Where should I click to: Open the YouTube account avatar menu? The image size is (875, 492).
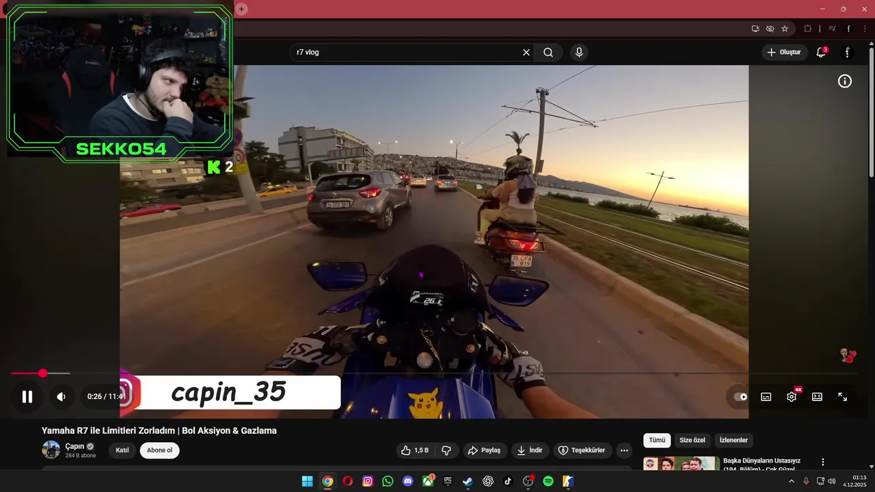847,53
